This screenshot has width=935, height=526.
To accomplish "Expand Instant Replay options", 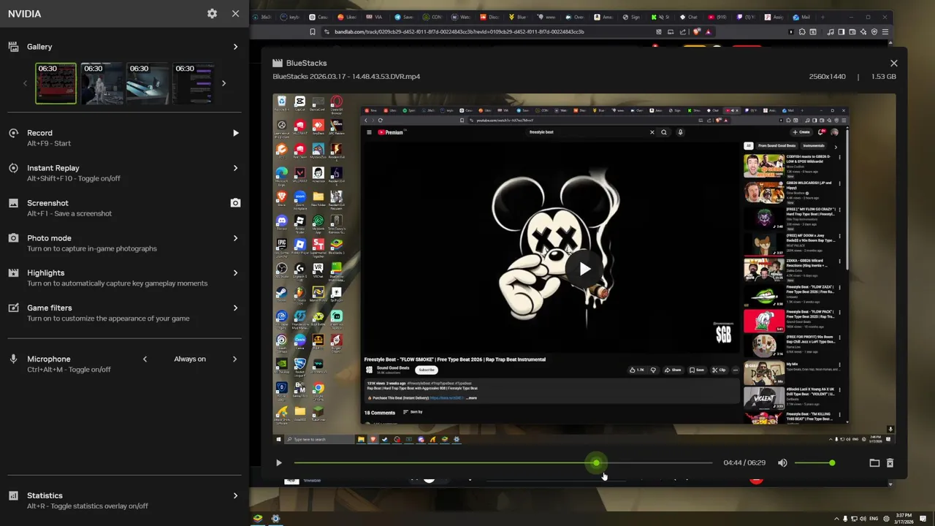I will [x=235, y=168].
